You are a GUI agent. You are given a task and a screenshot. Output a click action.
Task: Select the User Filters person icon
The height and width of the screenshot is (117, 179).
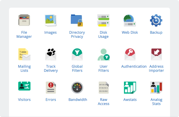104,54
